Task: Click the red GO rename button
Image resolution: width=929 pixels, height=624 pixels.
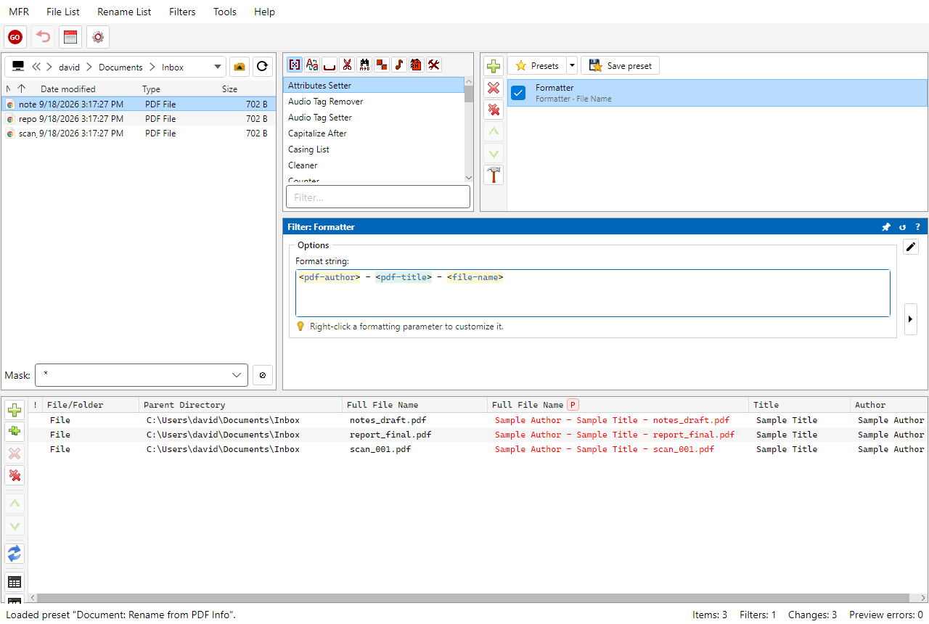Action: 15,37
